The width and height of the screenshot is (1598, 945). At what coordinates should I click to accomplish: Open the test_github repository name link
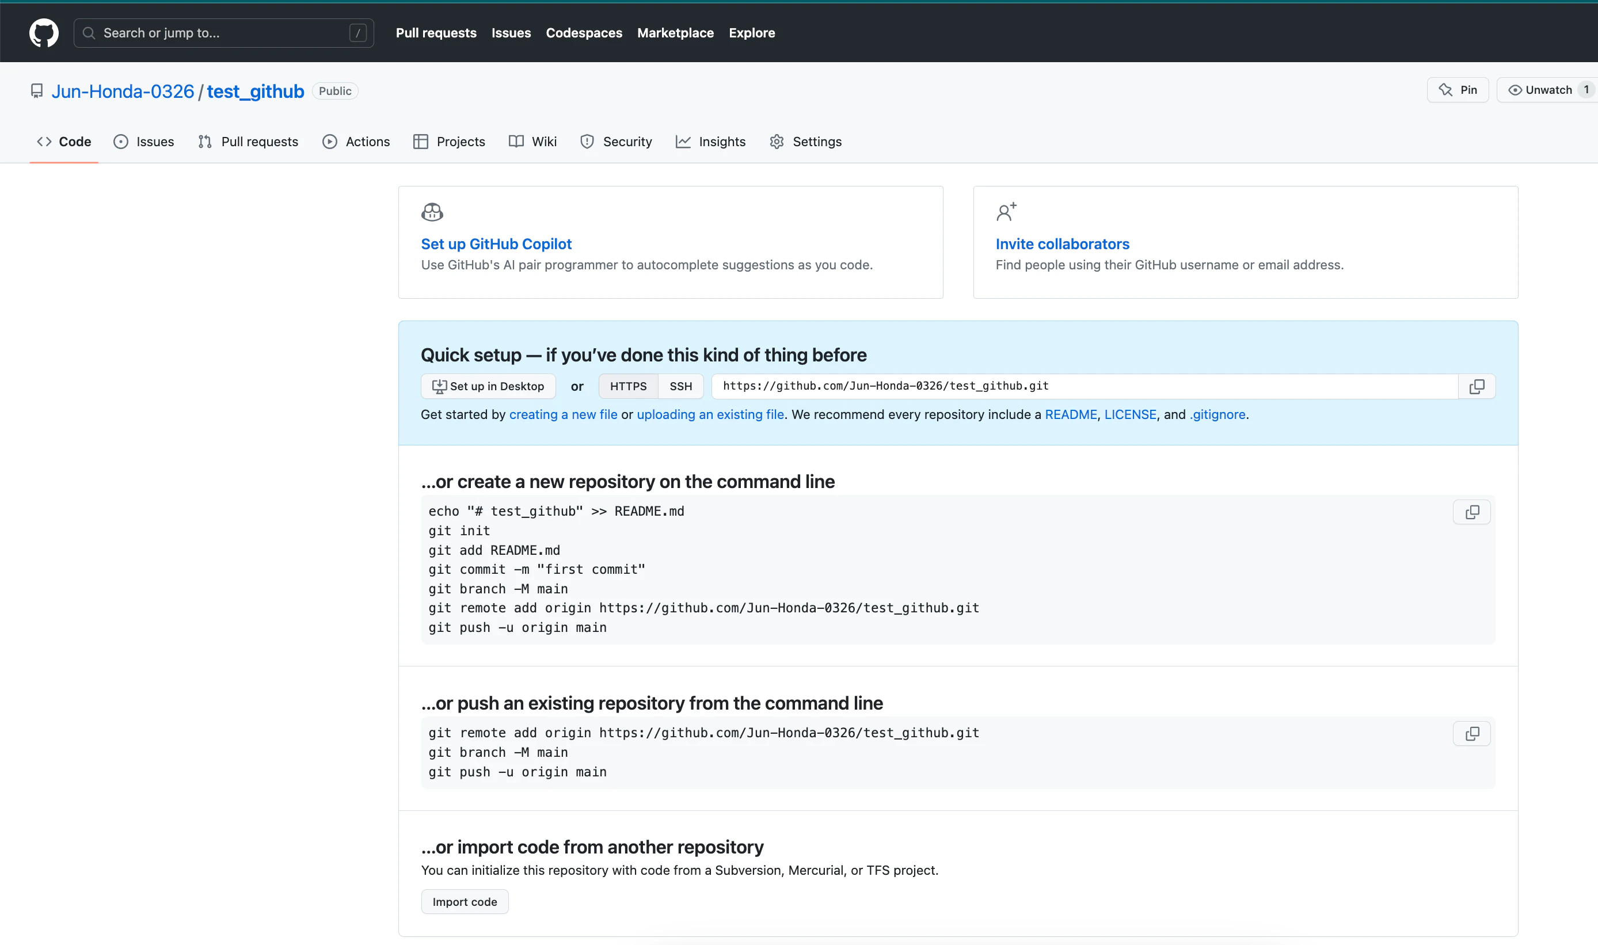click(x=256, y=91)
